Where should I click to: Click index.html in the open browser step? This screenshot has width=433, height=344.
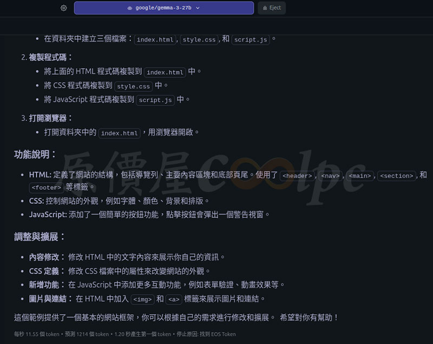pyautogui.click(x=120, y=133)
